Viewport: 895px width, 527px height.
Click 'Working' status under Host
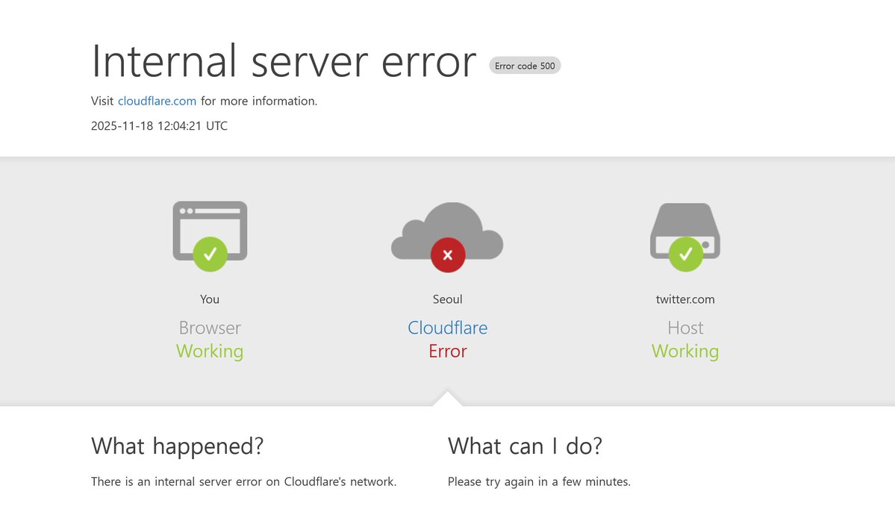tap(685, 351)
